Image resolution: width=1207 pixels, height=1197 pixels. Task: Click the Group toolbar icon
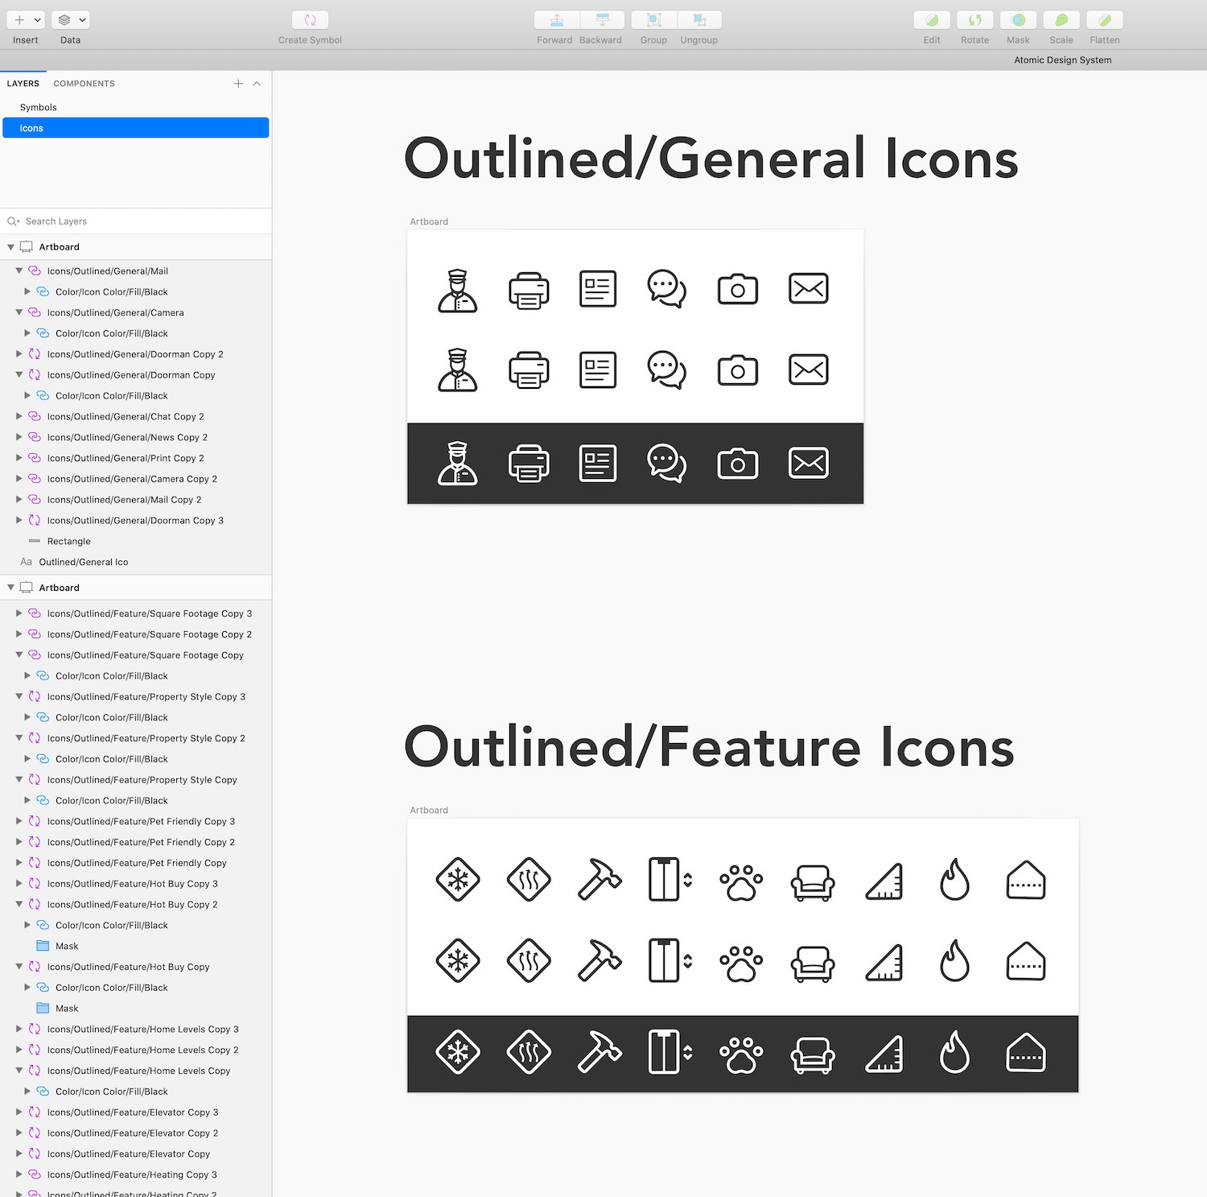point(654,20)
